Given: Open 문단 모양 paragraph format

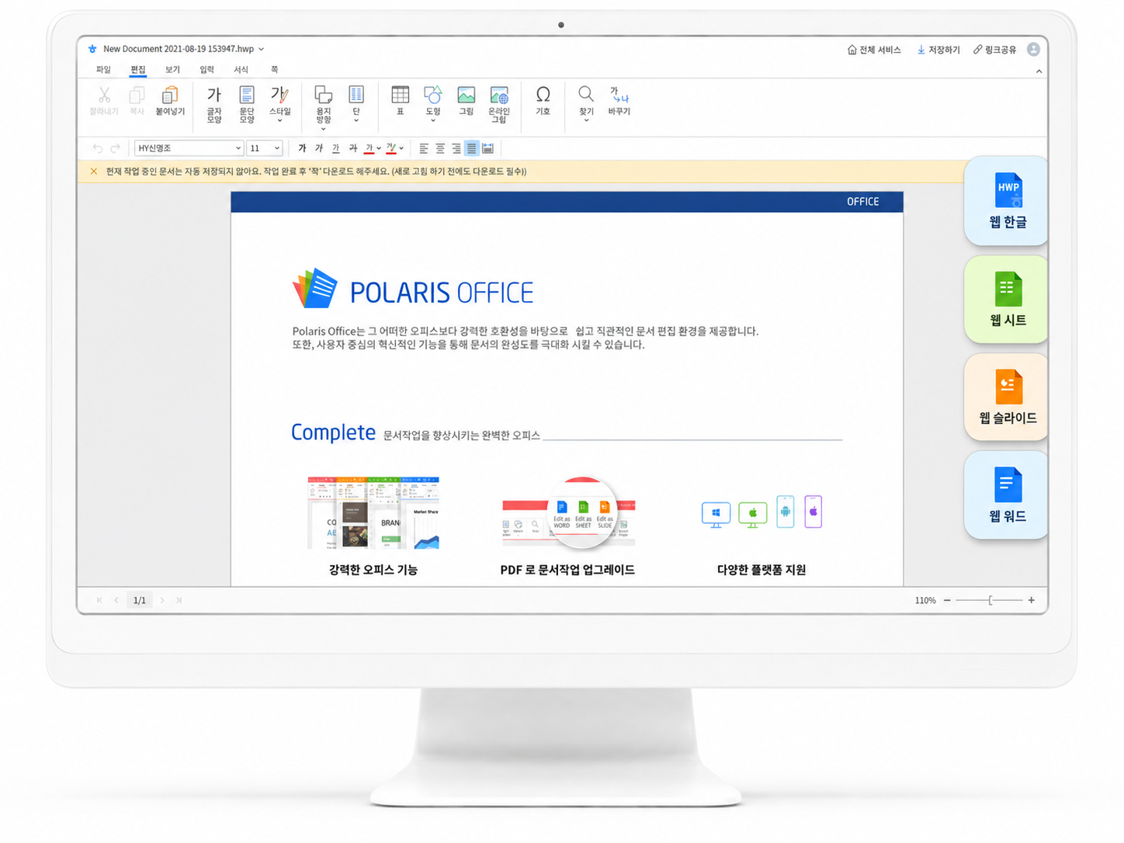Looking at the screenshot, I should pos(247,104).
